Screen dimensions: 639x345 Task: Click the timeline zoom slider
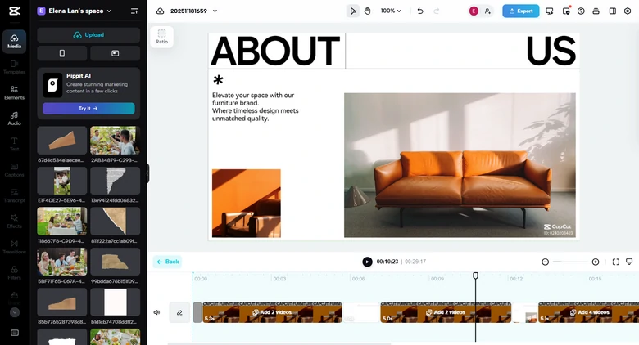570,262
